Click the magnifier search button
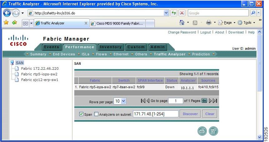The image size is (269, 142). pos(253,13)
